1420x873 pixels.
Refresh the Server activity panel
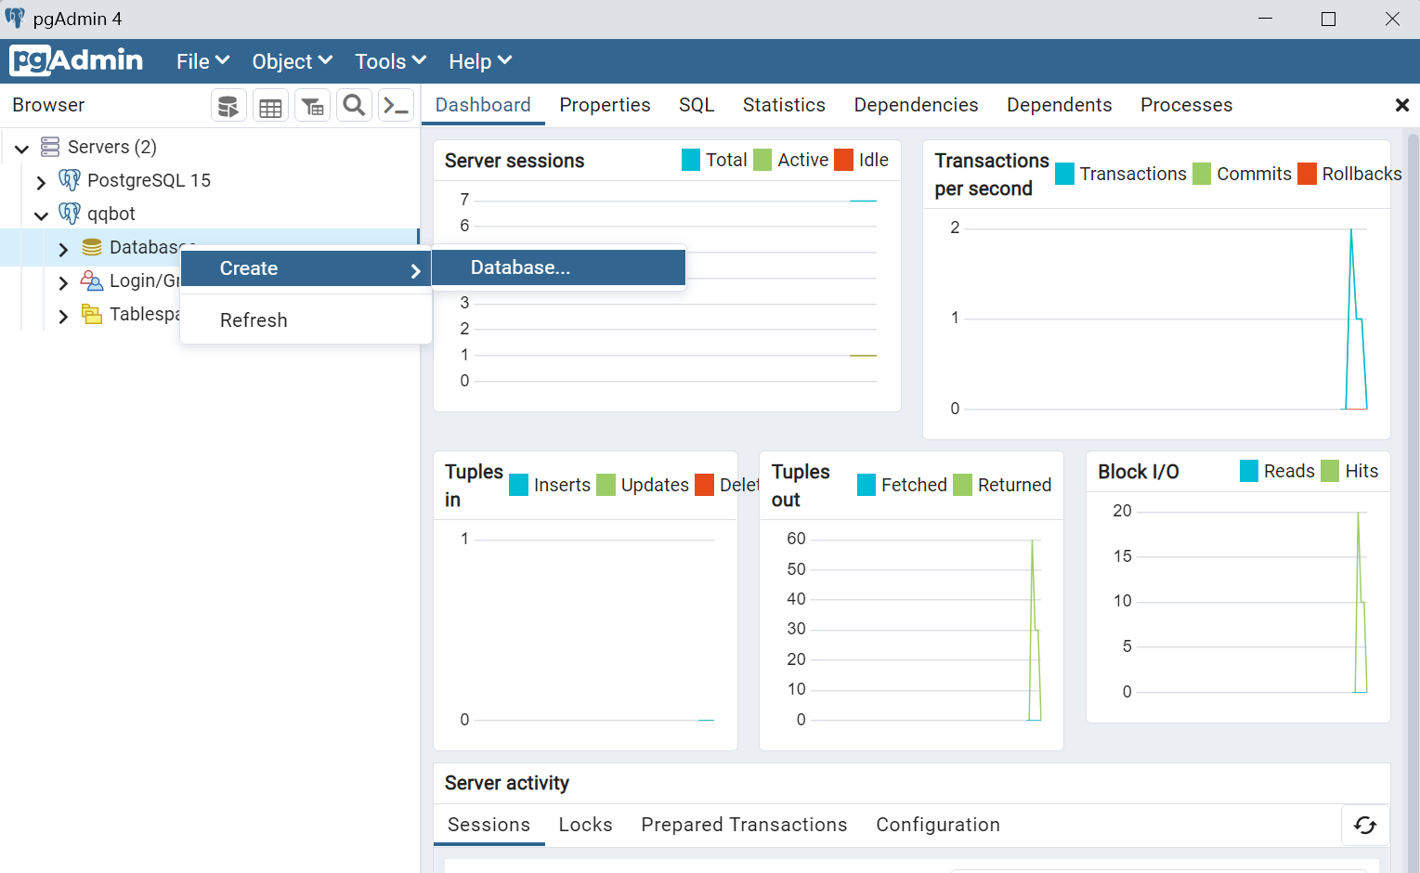[x=1365, y=825]
